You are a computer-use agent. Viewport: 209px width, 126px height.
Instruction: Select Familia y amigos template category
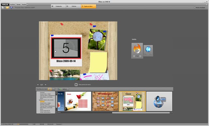[x=45, y=105]
